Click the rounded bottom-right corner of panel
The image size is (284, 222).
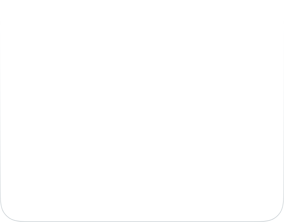[x=276, y=214]
